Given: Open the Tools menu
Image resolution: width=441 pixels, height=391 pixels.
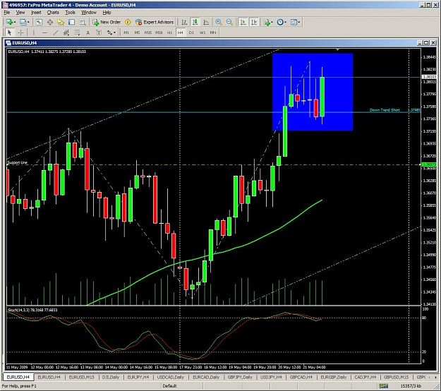Looking at the screenshot, I should point(71,13).
